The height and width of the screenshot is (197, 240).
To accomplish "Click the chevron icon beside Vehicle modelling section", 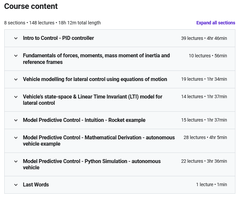I will 16,79.
